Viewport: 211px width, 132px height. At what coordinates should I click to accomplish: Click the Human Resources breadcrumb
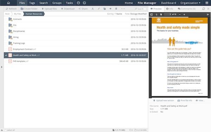tap(34, 14)
